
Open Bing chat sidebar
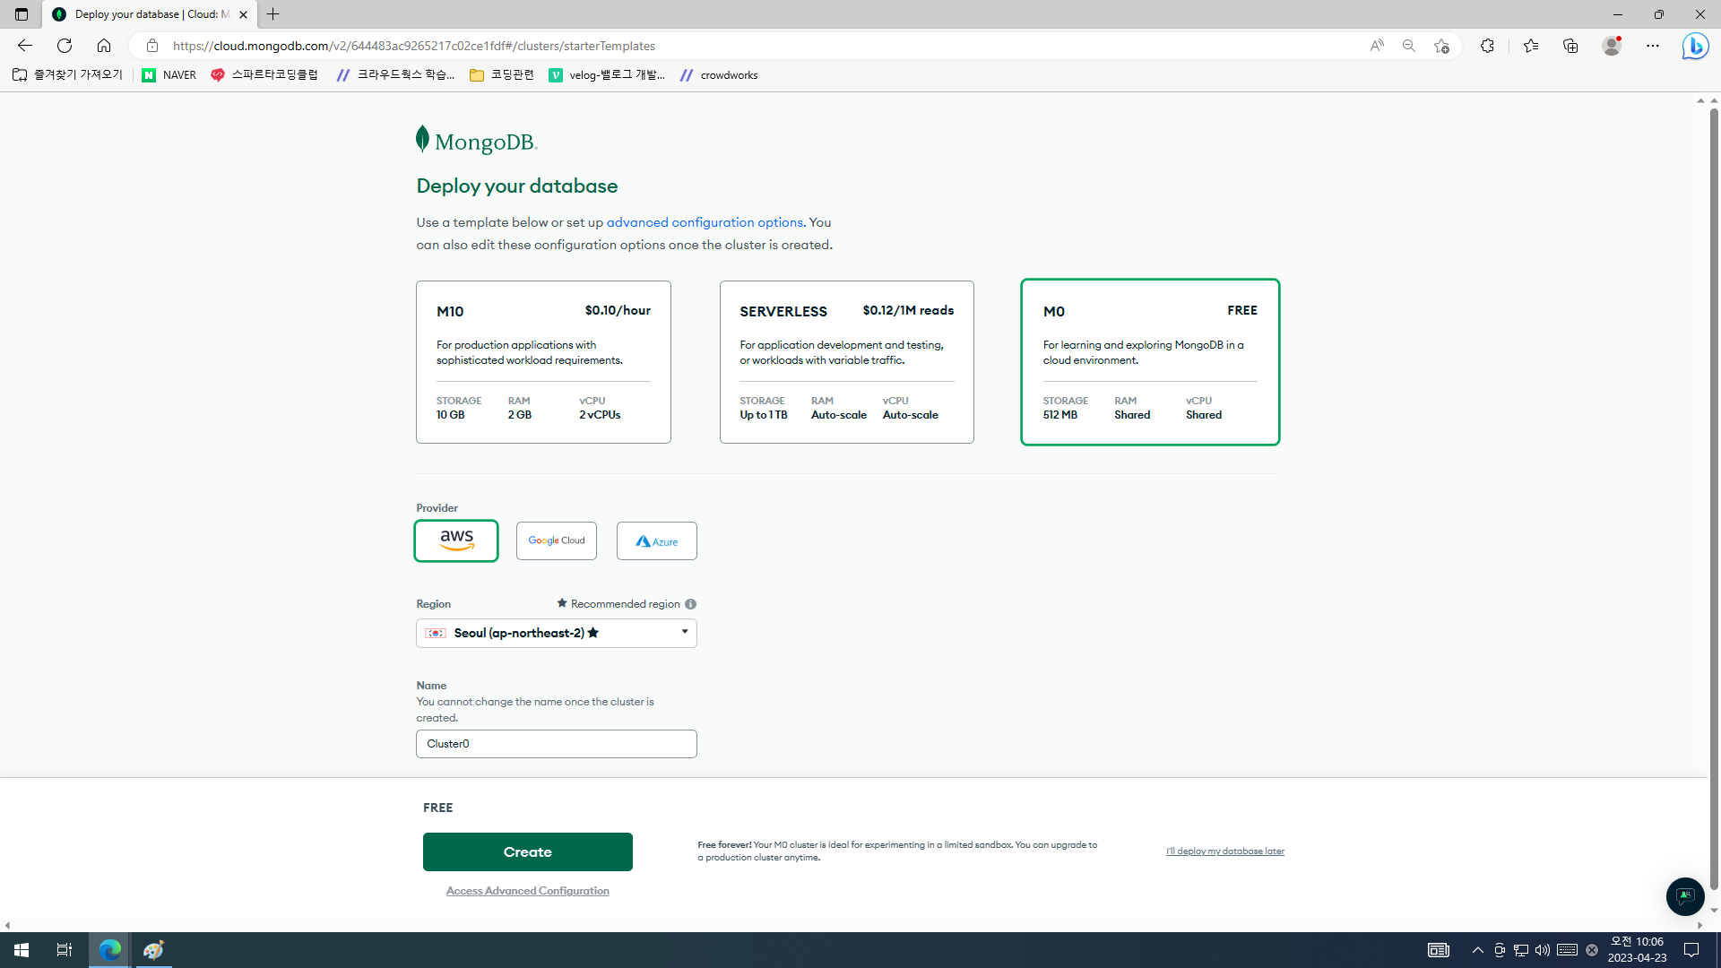pos(1695,46)
